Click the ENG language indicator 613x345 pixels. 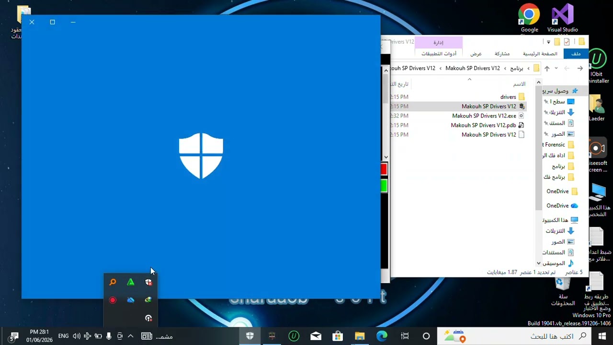[63, 336]
